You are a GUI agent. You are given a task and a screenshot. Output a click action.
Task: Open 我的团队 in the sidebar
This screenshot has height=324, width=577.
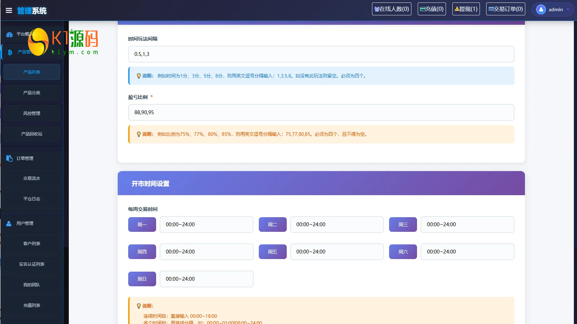[32, 285]
